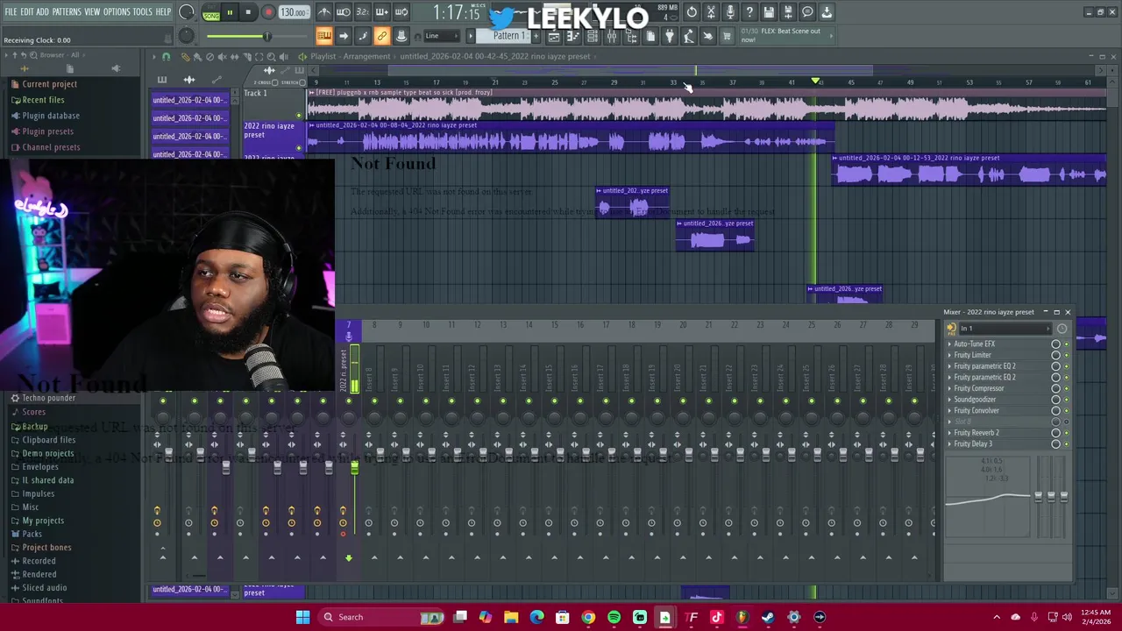
Task: Open File Explorer from the taskbar
Action: (511, 617)
